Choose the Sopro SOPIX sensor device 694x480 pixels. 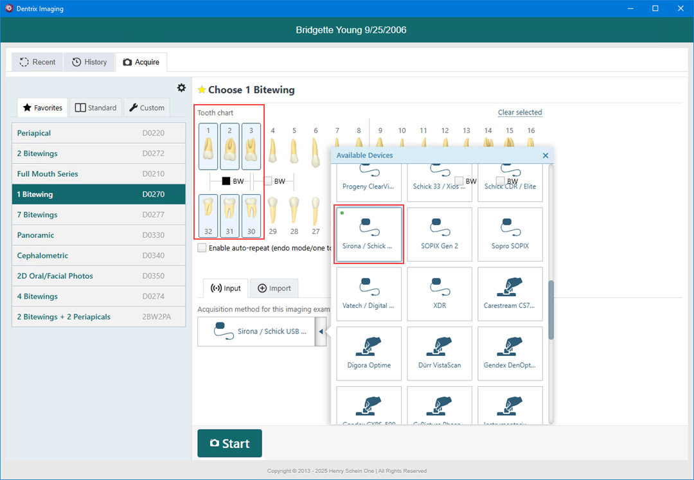click(510, 234)
